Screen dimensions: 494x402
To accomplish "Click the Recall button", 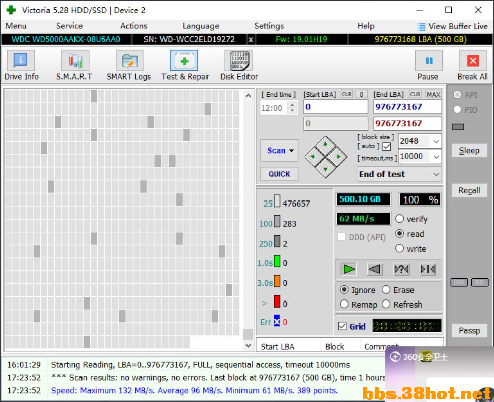I will (469, 190).
